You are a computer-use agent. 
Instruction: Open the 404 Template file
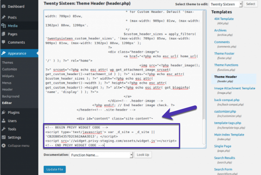tap(224, 19)
